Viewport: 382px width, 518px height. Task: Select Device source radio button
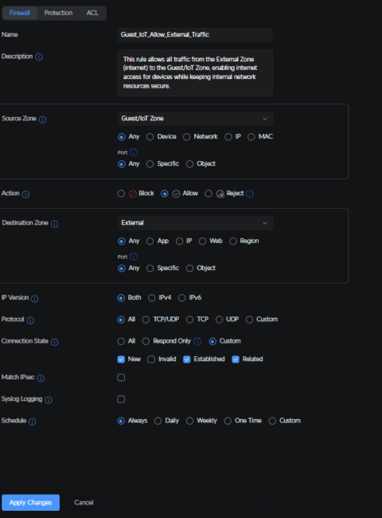pos(150,137)
